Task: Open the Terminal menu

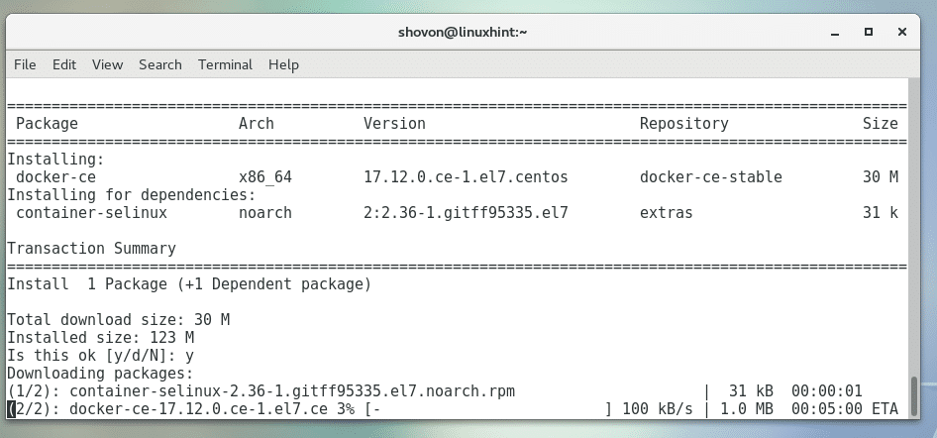Action: pyautogui.click(x=225, y=64)
